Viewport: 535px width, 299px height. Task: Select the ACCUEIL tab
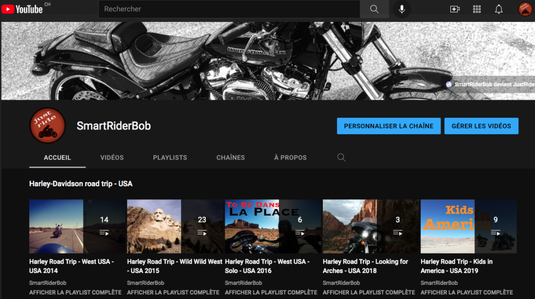[x=57, y=158]
